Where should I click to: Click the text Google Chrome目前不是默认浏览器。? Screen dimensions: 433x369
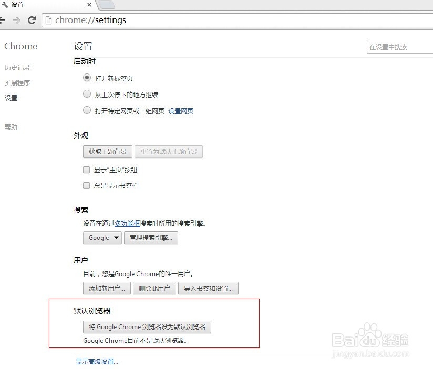tap(136, 341)
